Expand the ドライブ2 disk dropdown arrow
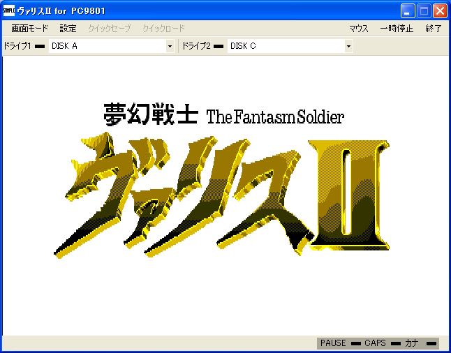 click(348, 46)
